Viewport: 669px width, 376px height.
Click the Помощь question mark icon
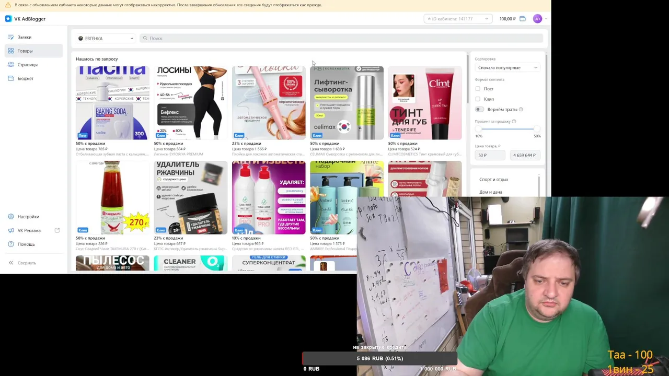11,244
